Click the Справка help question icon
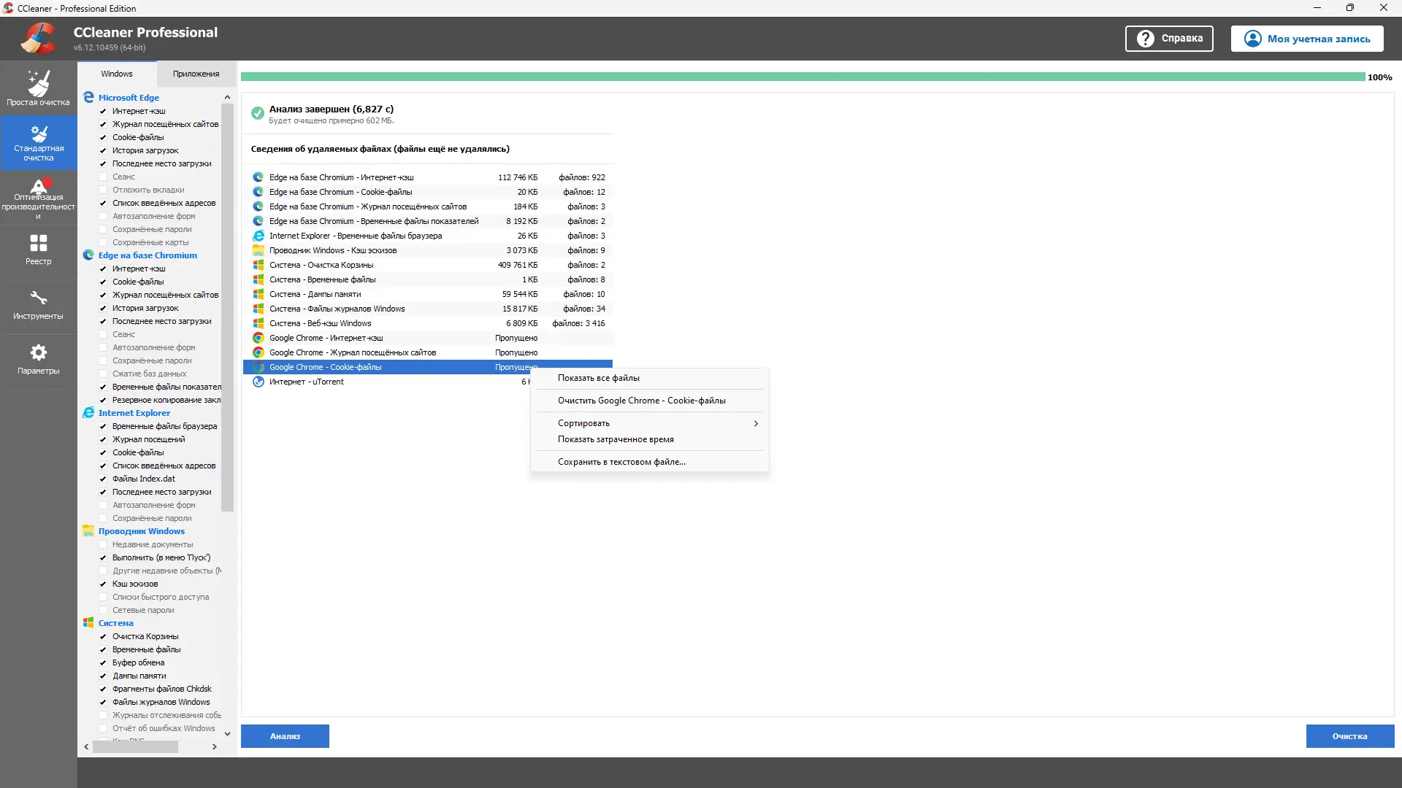The height and width of the screenshot is (788, 1402). point(1146,39)
